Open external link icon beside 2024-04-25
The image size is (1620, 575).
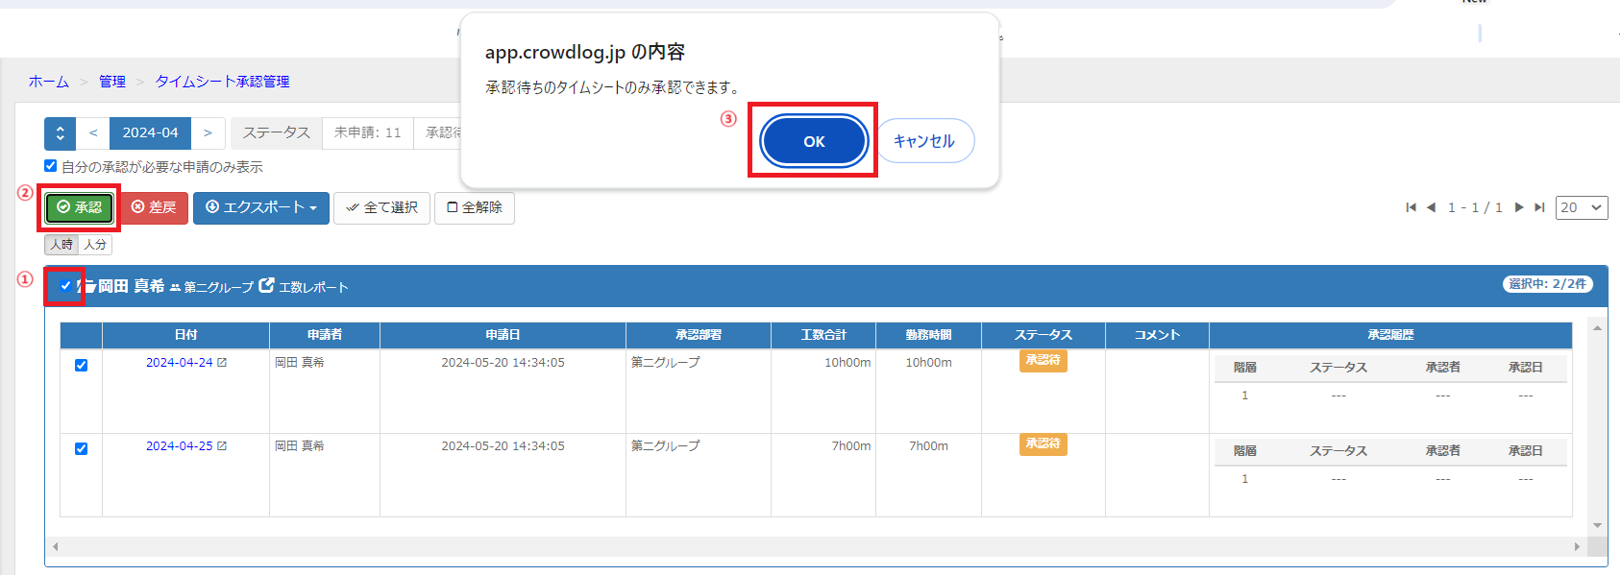click(222, 446)
